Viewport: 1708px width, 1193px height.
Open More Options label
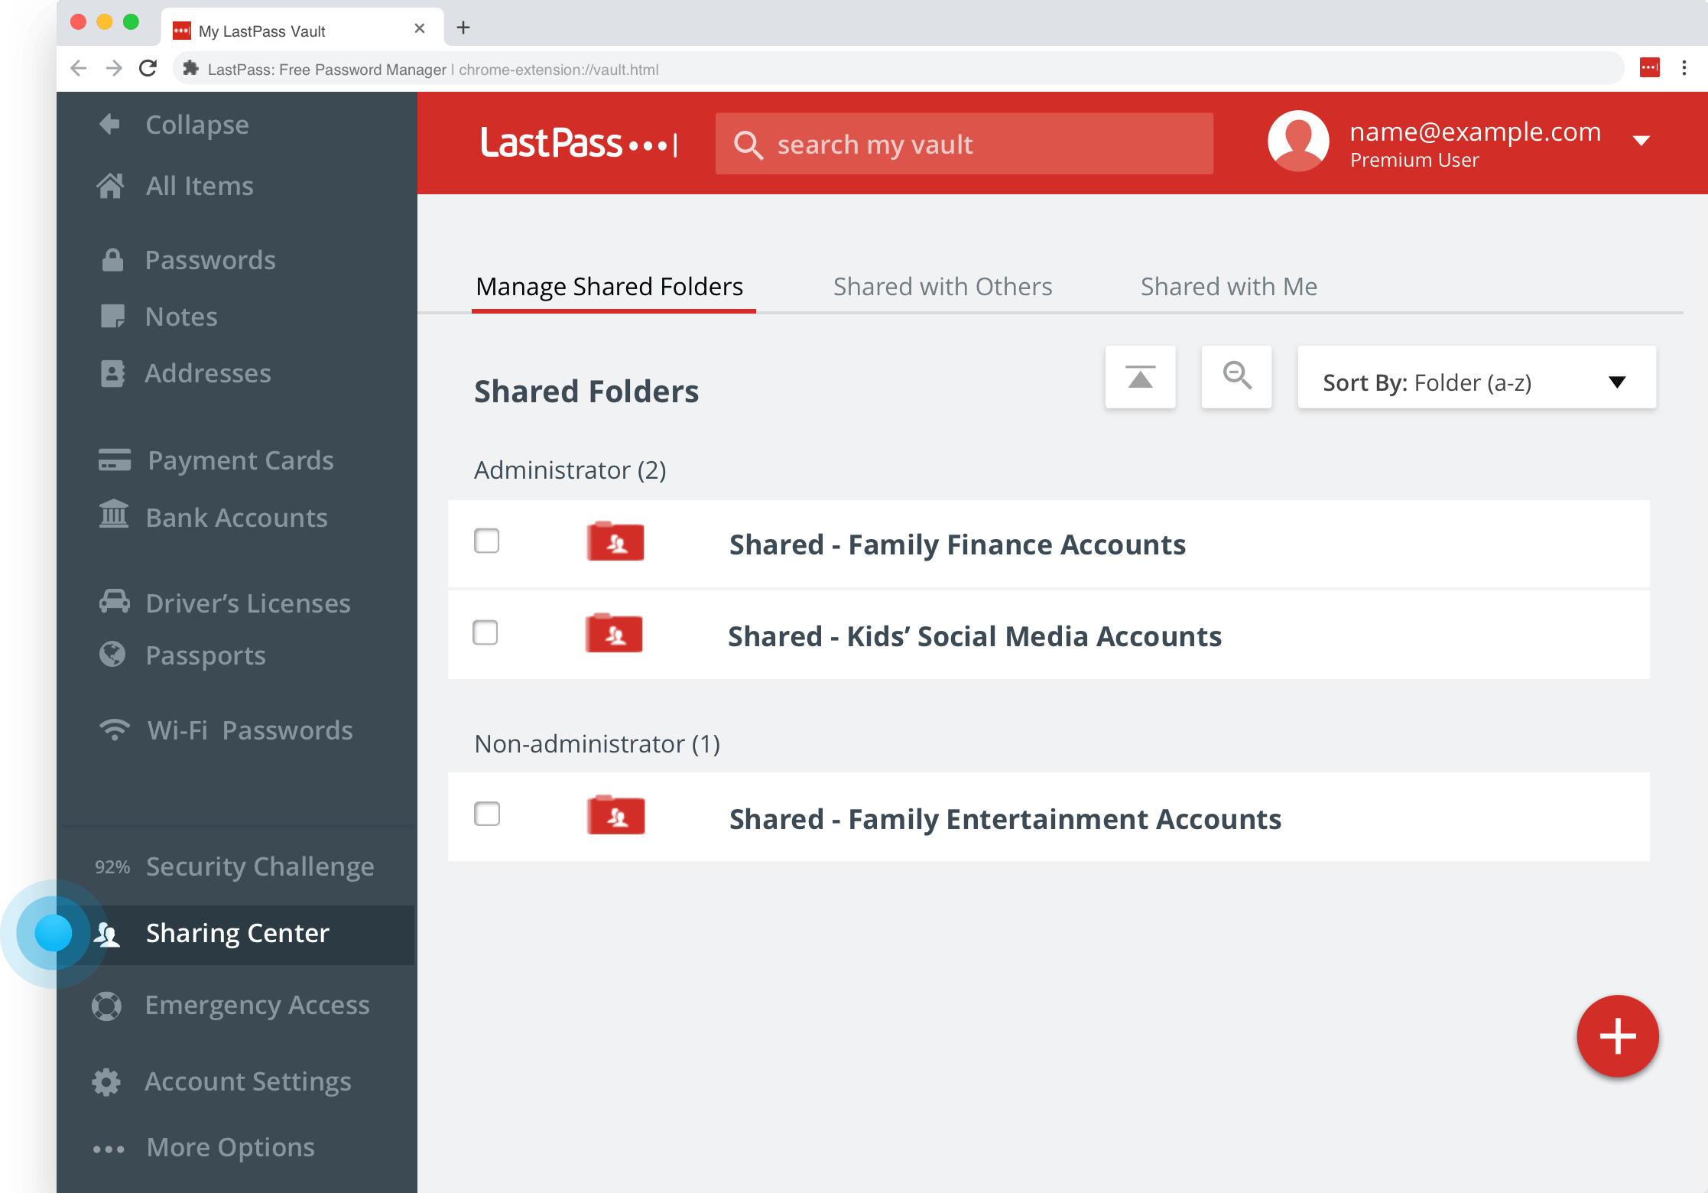pos(230,1148)
